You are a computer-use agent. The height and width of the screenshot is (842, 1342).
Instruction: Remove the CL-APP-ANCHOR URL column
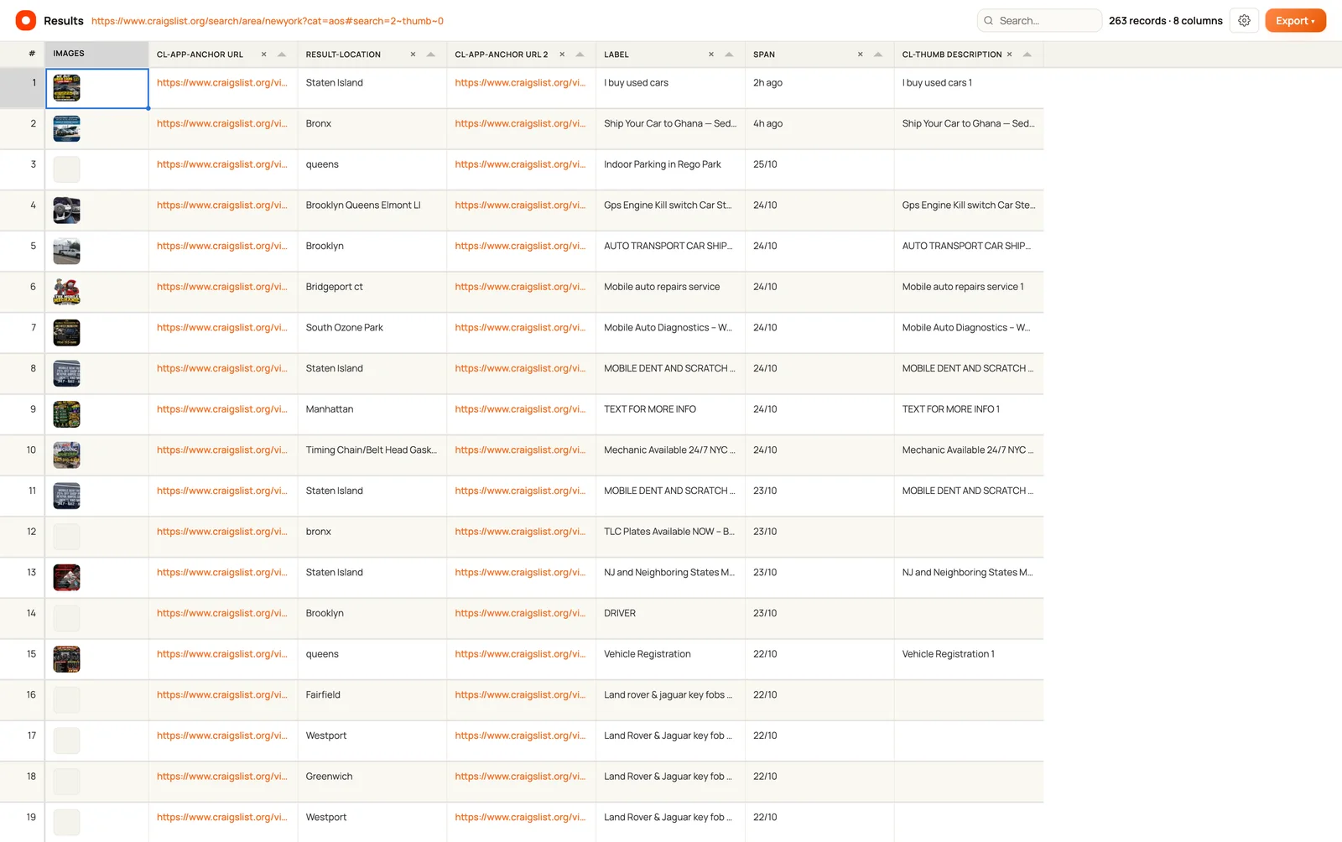point(263,55)
